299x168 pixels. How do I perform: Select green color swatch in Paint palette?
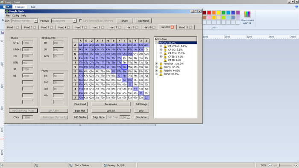223,13
